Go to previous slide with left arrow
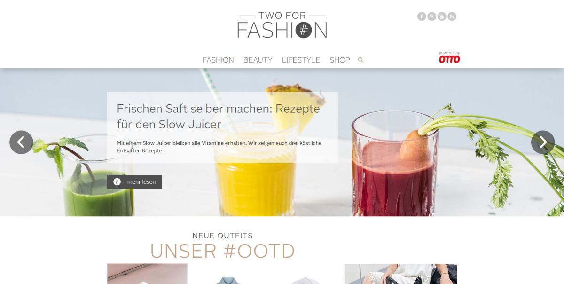 tap(21, 142)
